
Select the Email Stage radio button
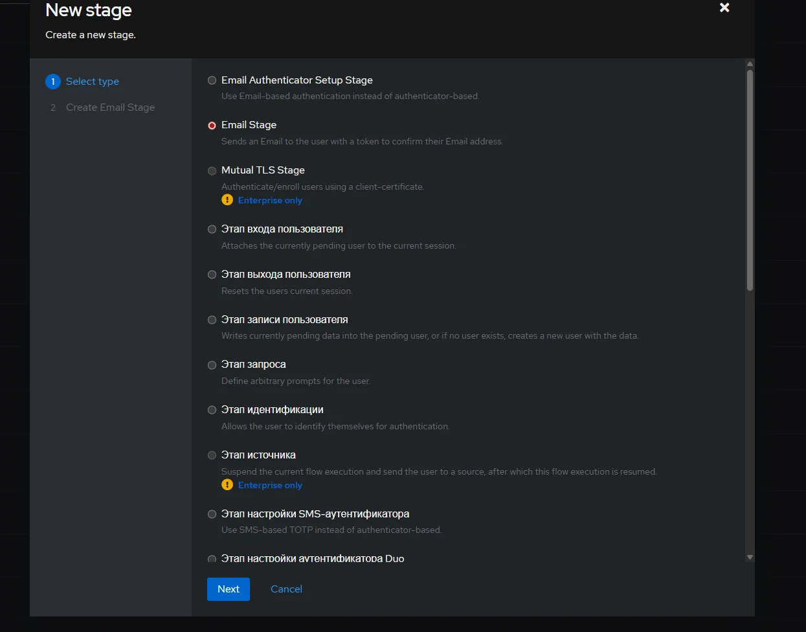tap(212, 126)
